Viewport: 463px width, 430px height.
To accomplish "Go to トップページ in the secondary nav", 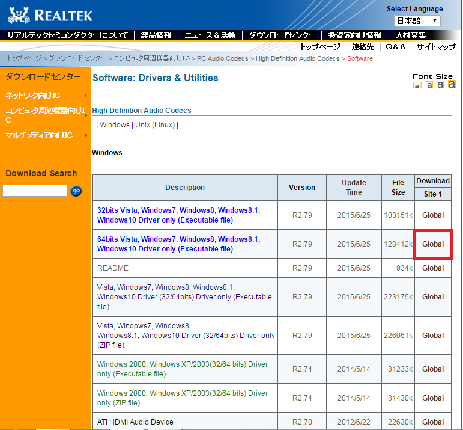I will tap(321, 47).
